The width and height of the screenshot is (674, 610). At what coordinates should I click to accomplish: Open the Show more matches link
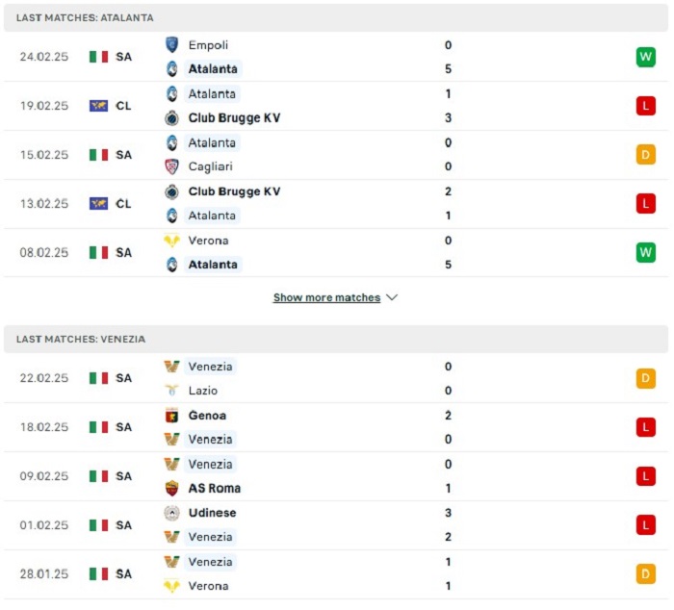tap(326, 298)
